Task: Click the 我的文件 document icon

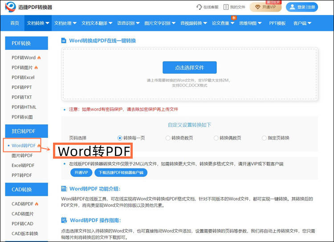Action: (226, 7)
